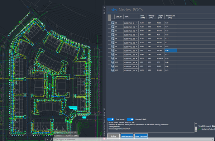Select the highlighted friction loss cell for L7
The width and height of the screenshot is (215, 141).
171,50
